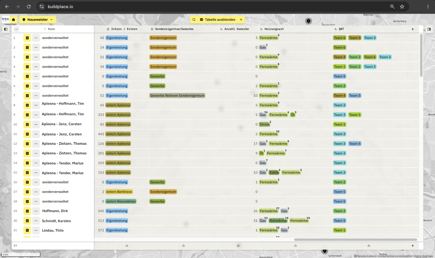This screenshot has height=258, width=435.
Task: Add a new column with header plus
Action: click(x=413, y=29)
